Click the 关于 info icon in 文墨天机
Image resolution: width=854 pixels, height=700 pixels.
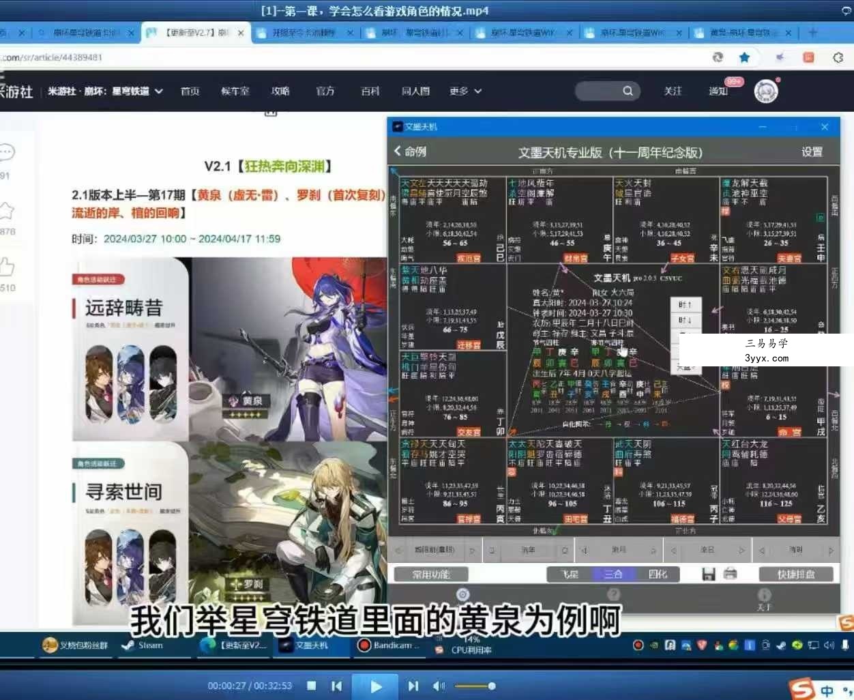tap(764, 598)
